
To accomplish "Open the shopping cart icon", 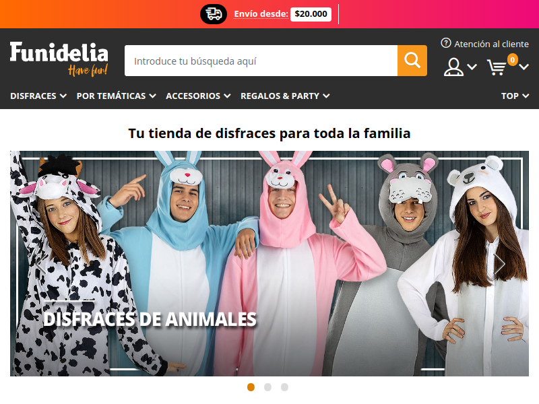I will (497, 67).
